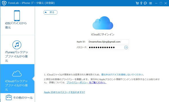Click the iCloudにサインイン heading text
Image resolution: width=169 pixels, height=102 pixels.
tap(103, 34)
